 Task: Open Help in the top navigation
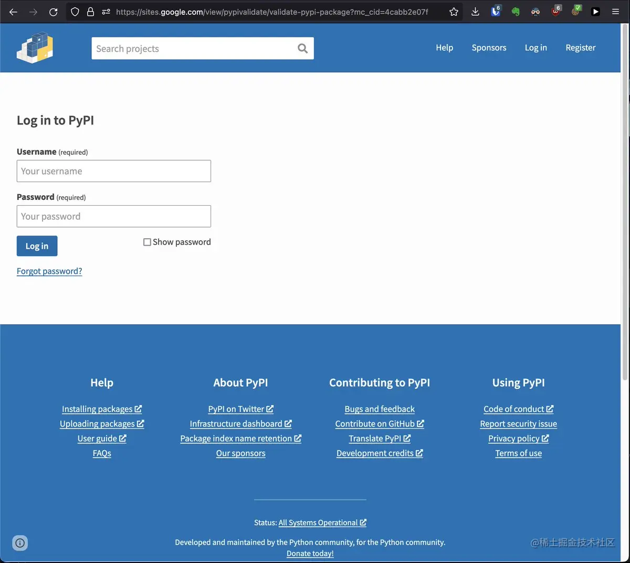click(x=444, y=48)
